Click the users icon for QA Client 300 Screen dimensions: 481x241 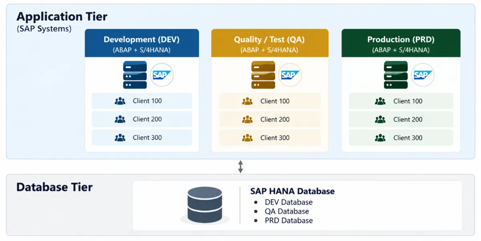[x=247, y=137]
